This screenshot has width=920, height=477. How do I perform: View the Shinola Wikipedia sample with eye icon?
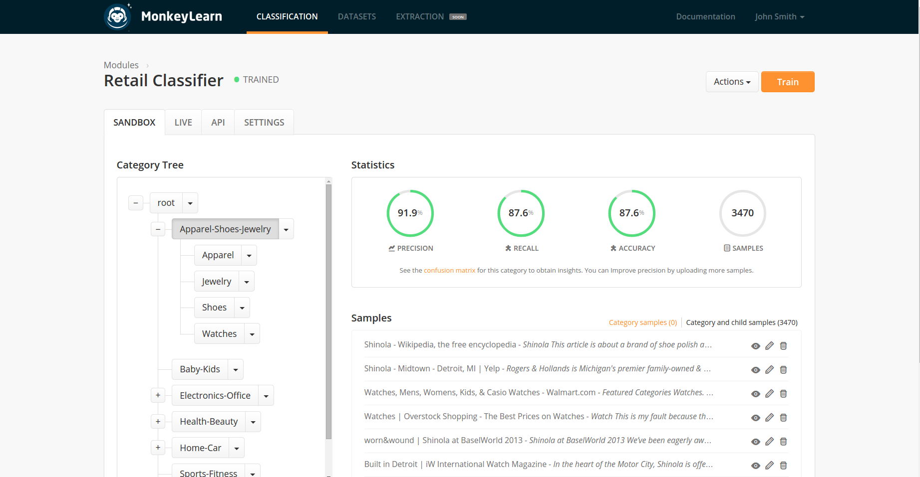pos(756,346)
